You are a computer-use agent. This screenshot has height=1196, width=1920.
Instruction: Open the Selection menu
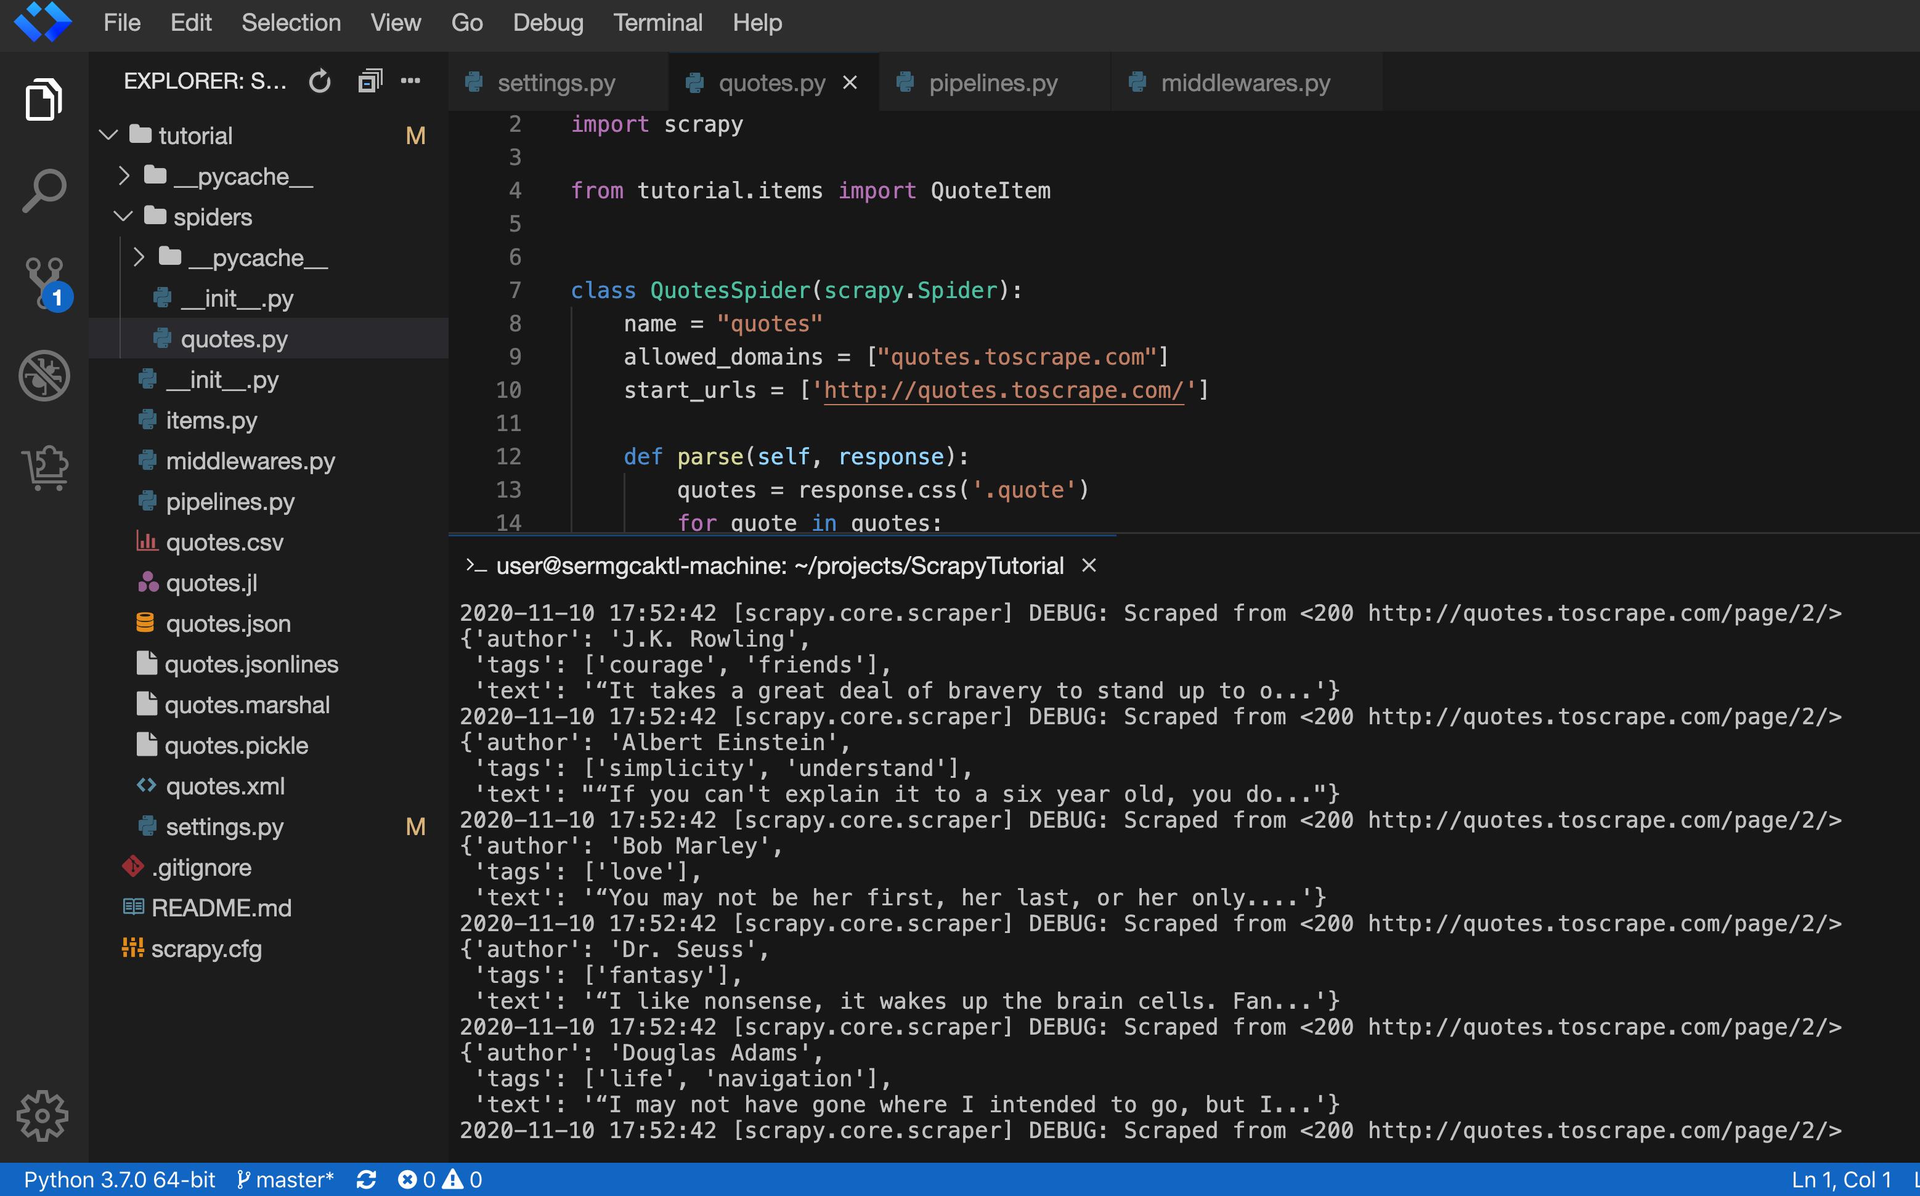click(291, 23)
